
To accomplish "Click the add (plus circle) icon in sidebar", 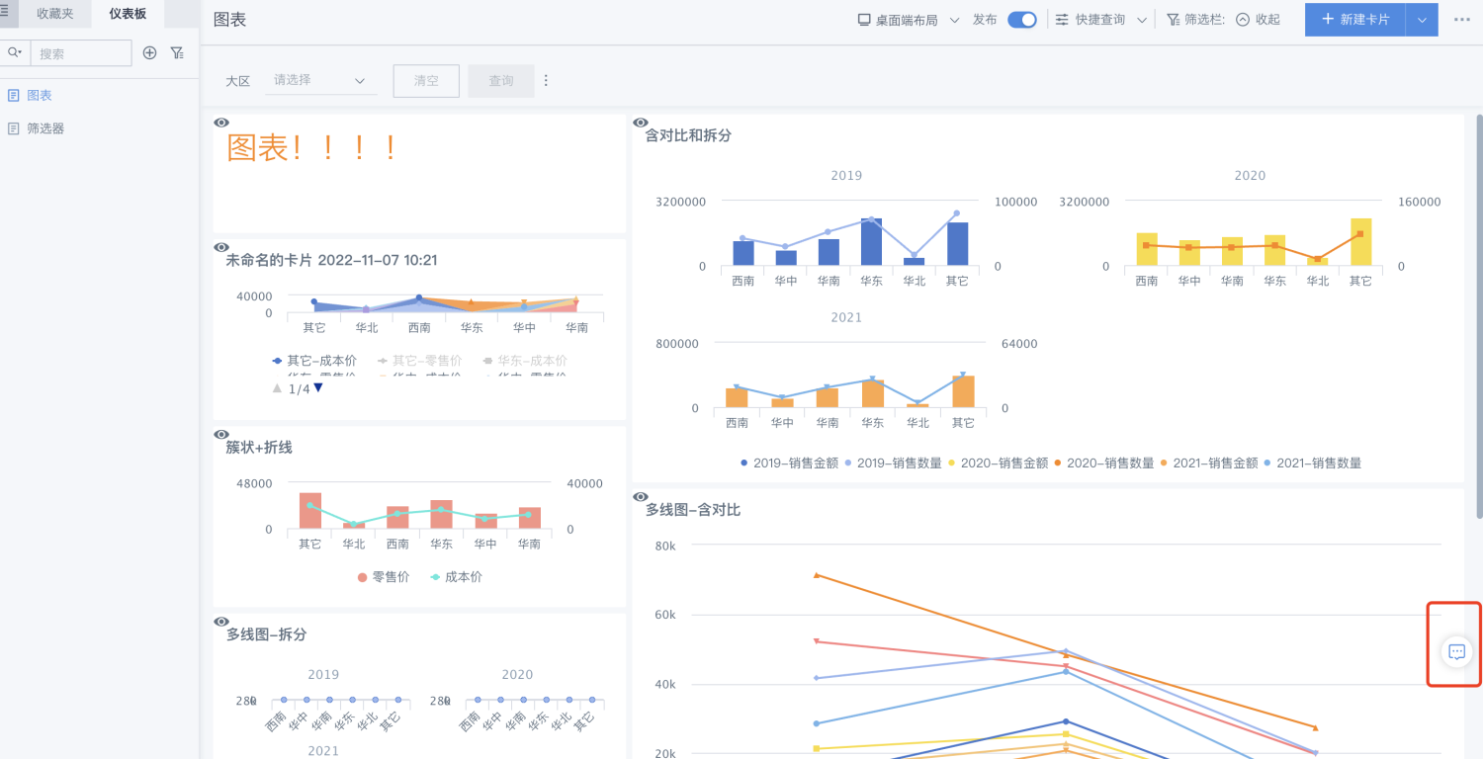I will (x=149, y=52).
